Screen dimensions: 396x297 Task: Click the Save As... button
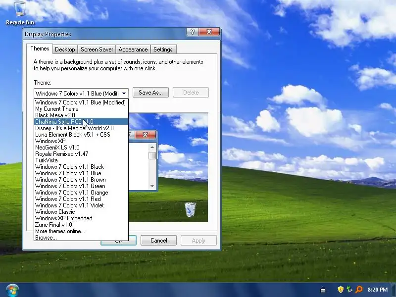[150, 93]
